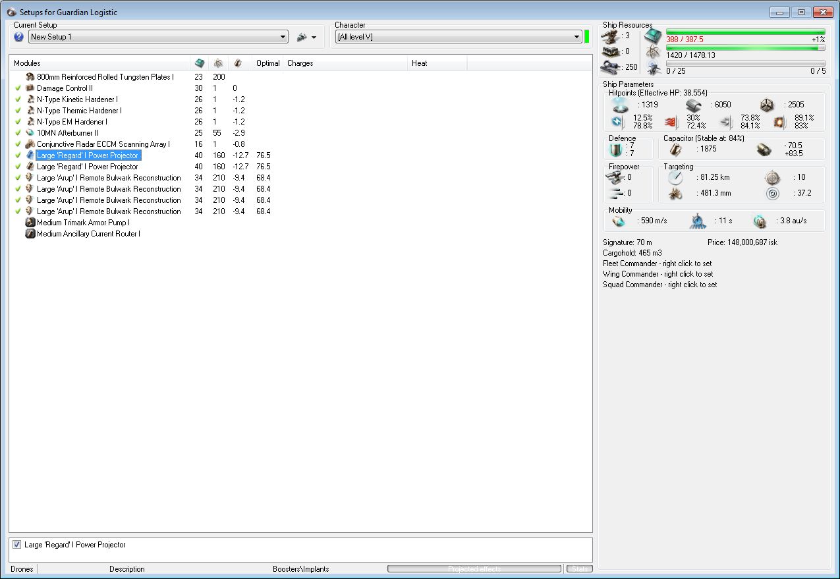Click the kinetic resistance icon
840x579 pixels.
coord(725,121)
